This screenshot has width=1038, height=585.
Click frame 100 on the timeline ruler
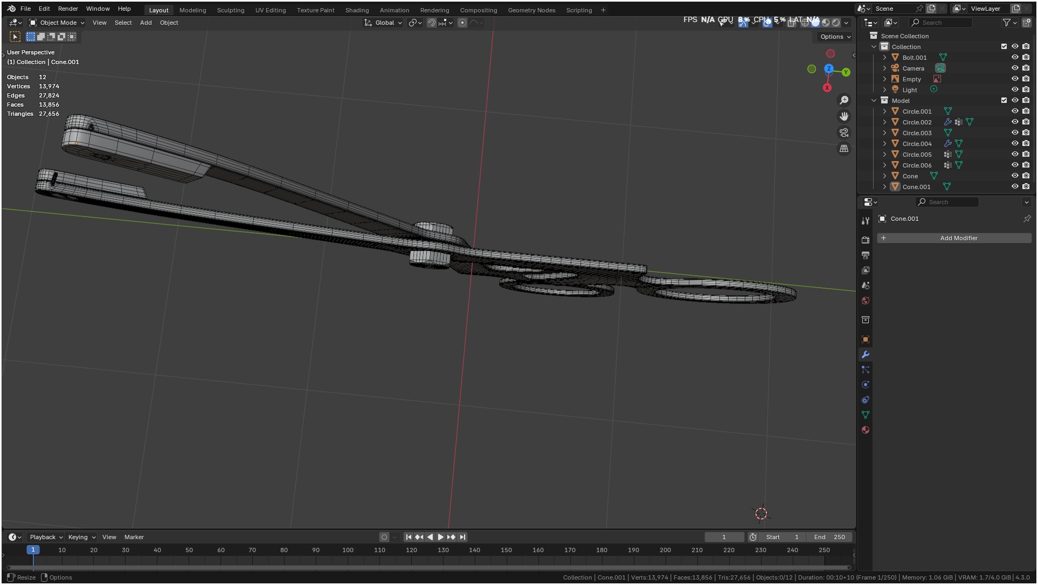[x=348, y=550]
